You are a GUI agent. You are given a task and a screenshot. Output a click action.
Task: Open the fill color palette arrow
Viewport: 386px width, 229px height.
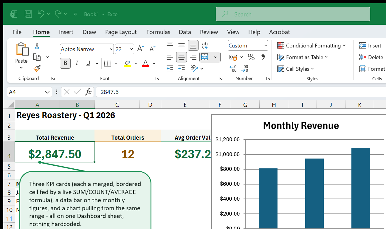136,63
